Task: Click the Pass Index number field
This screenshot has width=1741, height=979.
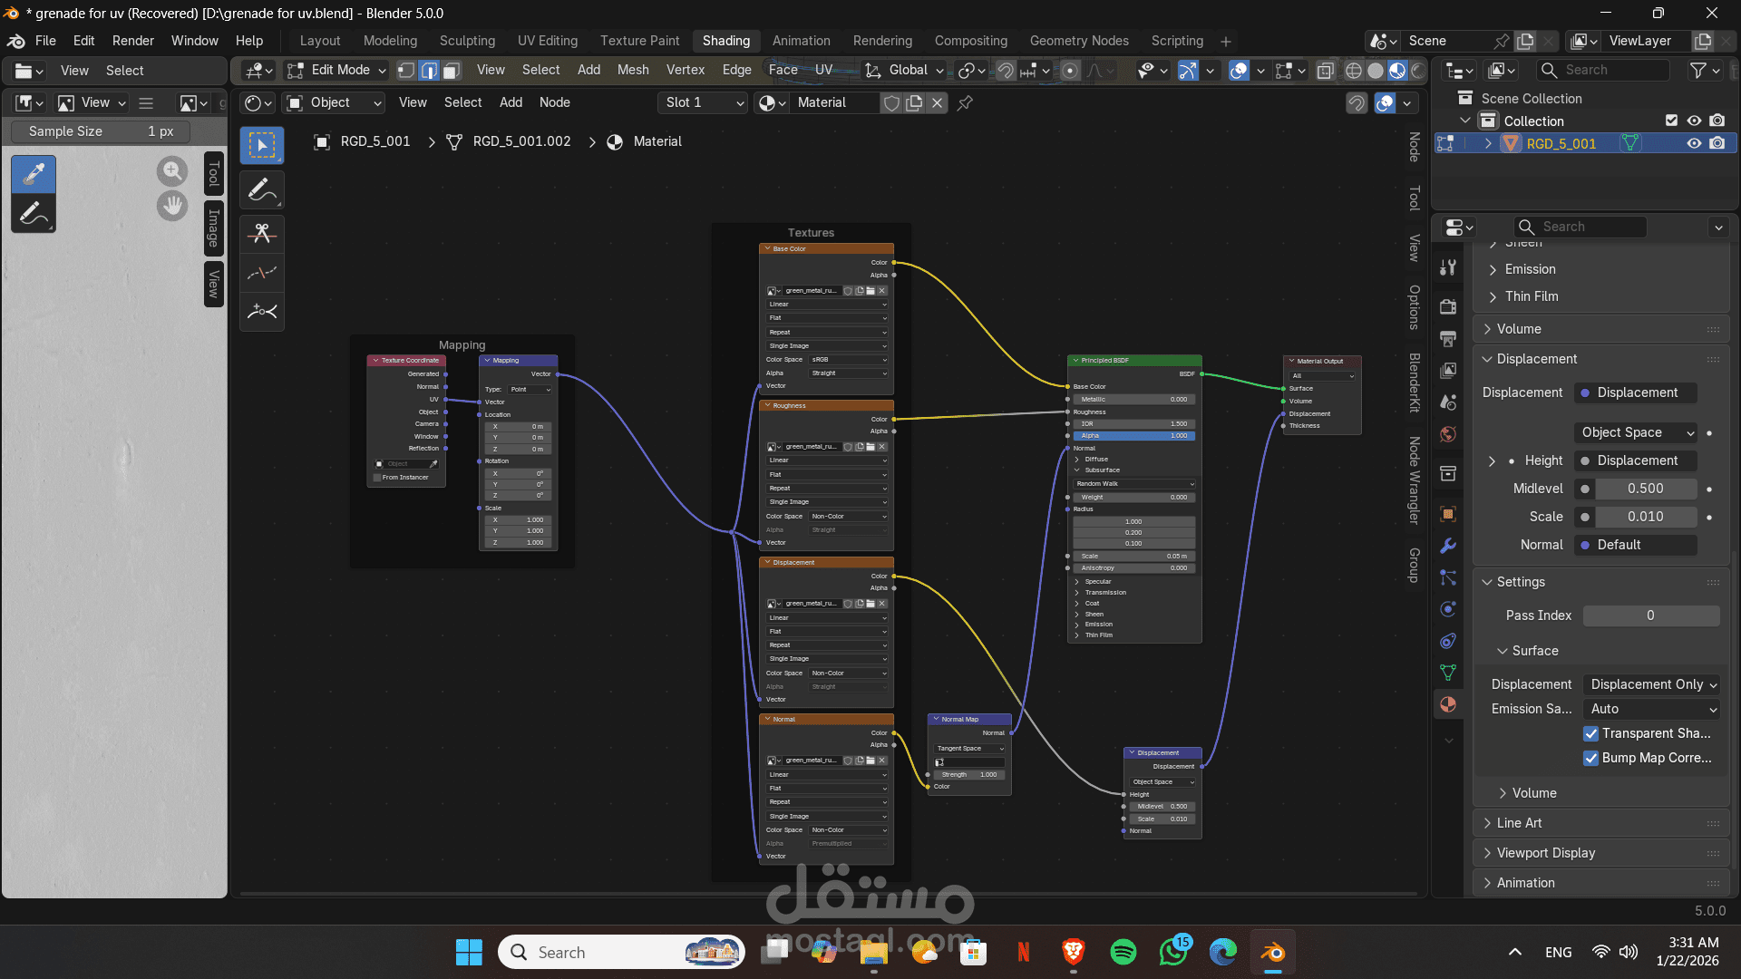Action: pyautogui.click(x=1650, y=616)
